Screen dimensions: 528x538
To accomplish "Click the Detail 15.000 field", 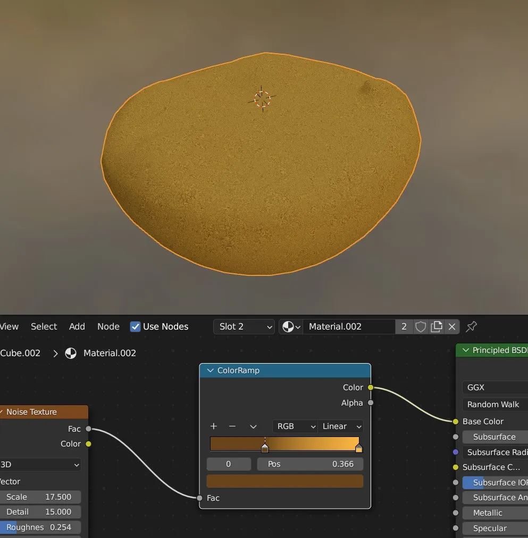I will pos(40,512).
